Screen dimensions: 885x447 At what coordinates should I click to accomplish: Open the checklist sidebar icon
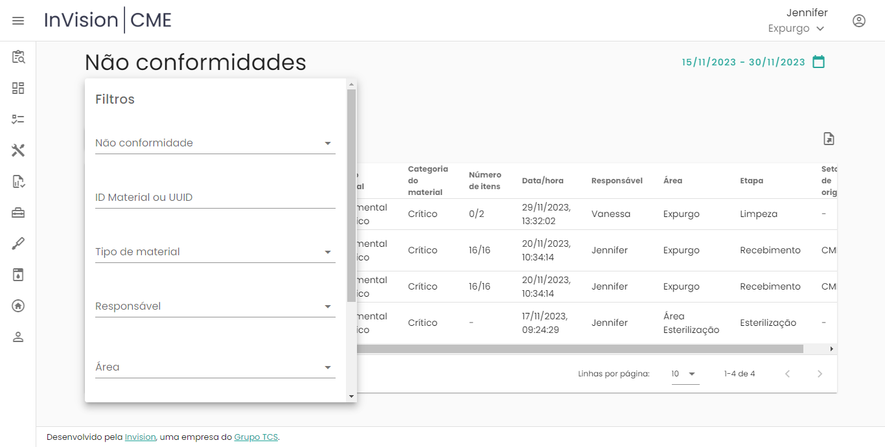pos(18,119)
